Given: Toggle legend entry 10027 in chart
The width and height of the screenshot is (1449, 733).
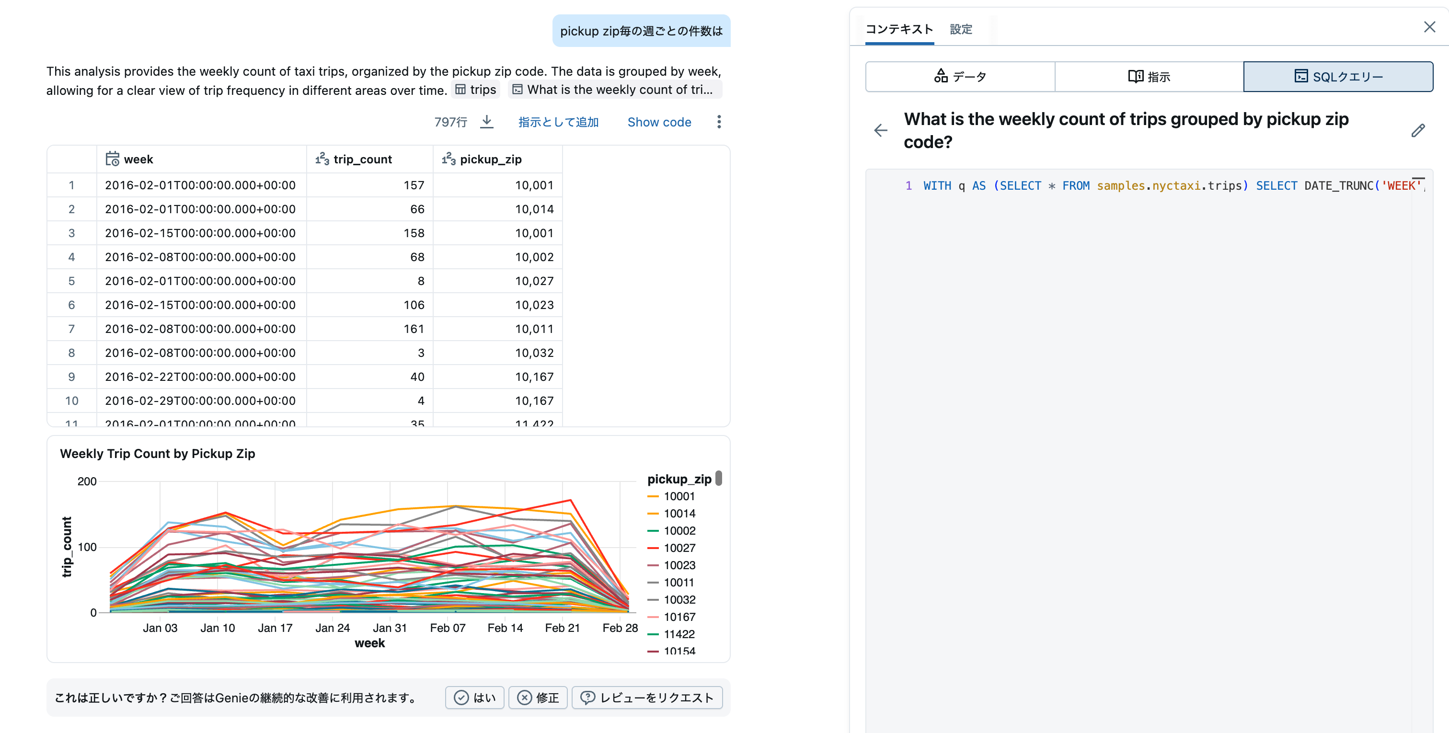Looking at the screenshot, I should click(678, 548).
